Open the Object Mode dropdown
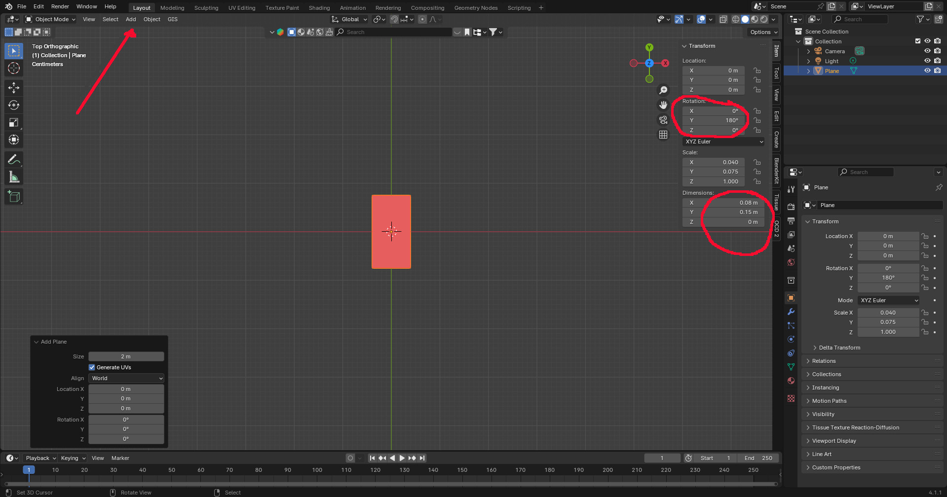The width and height of the screenshot is (947, 497). (x=51, y=19)
